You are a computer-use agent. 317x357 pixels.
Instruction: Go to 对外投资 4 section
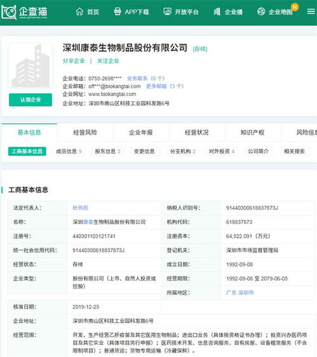tap(222, 151)
